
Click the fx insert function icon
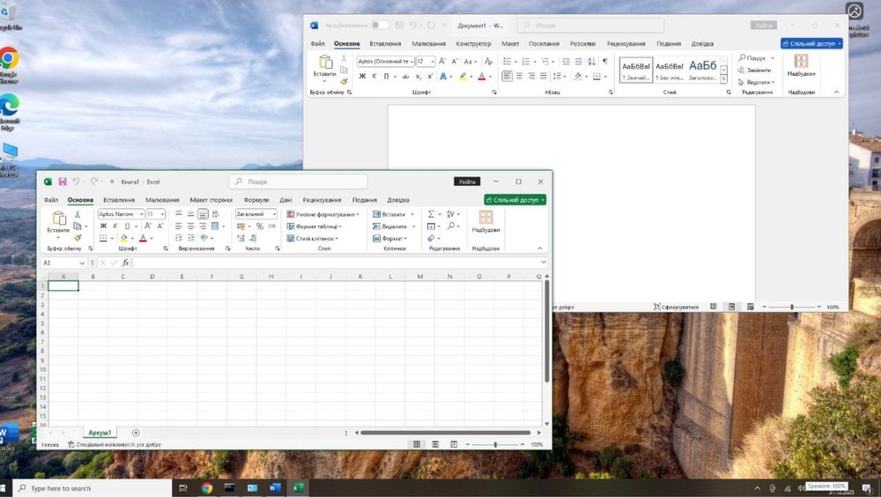click(x=125, y=263)
